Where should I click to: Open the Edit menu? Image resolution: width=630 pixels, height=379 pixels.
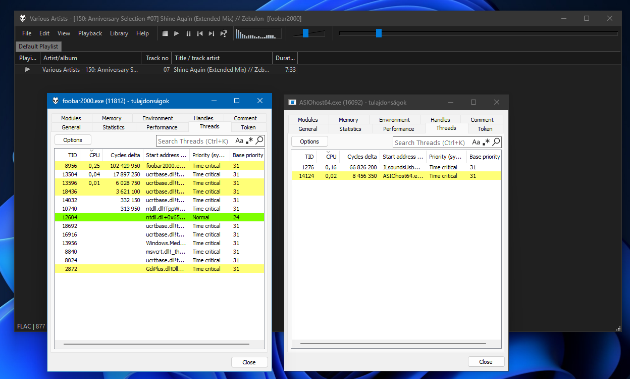coord(44,33)
